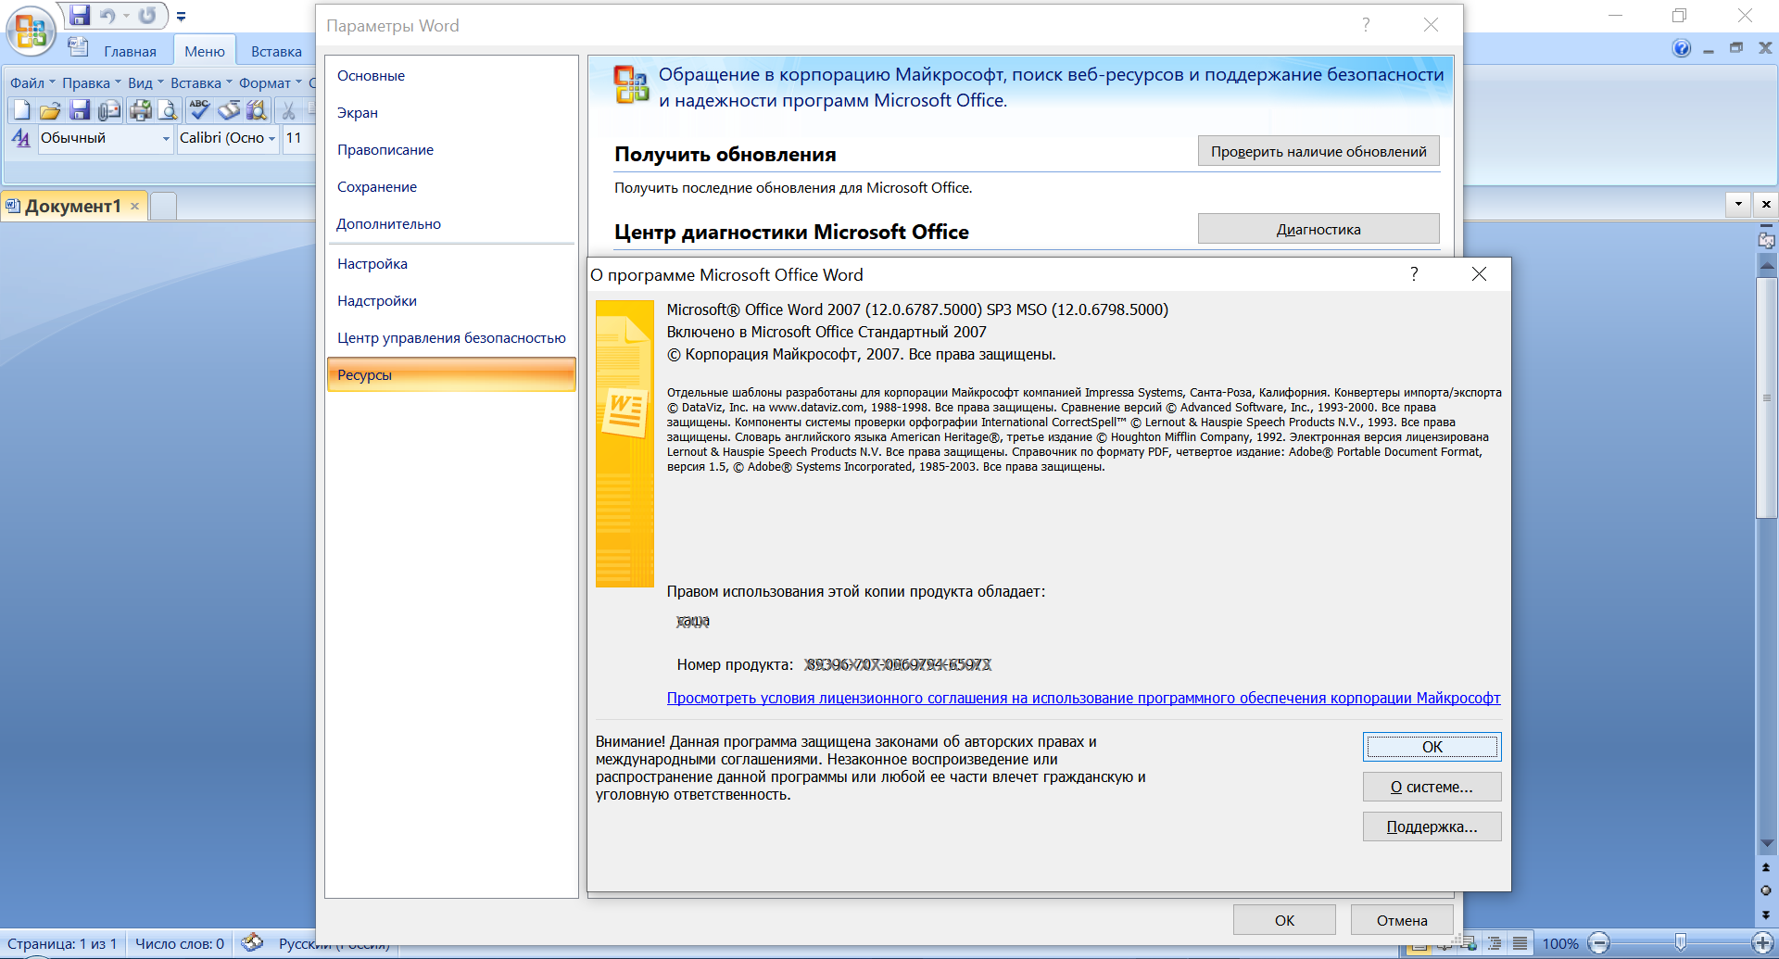Click Отмена in Параметры Word dialog
The height and width of the screenshot is (959, 1779).
coord(1402,920)
